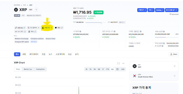Show info for 시가총액 market cap
This screenshot has width=183, height=94.
coord(80,31)
